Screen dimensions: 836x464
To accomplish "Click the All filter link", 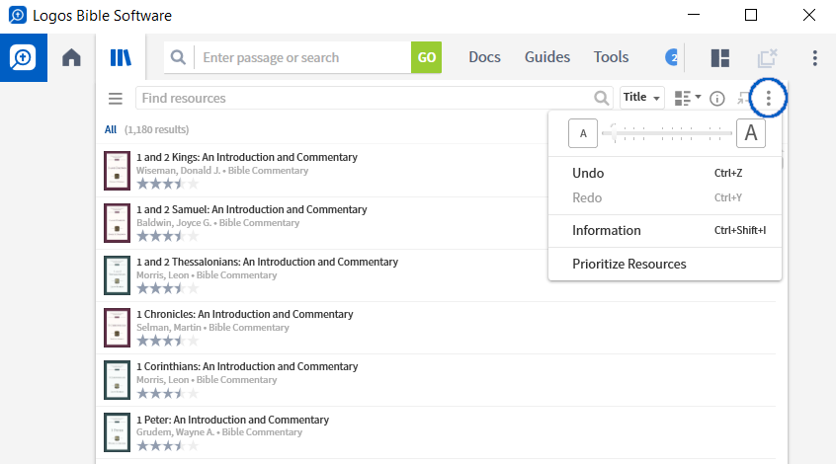I will tap(111, 129).
